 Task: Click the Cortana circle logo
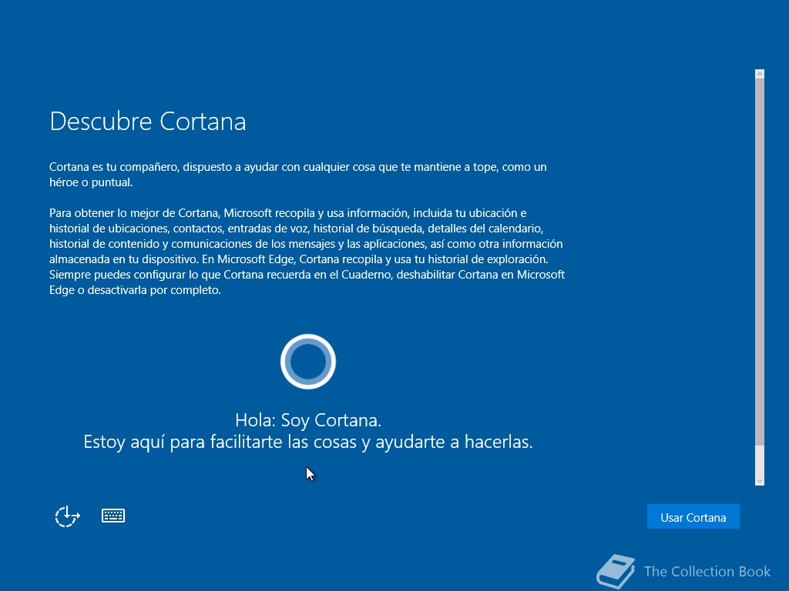coord(308,362)
